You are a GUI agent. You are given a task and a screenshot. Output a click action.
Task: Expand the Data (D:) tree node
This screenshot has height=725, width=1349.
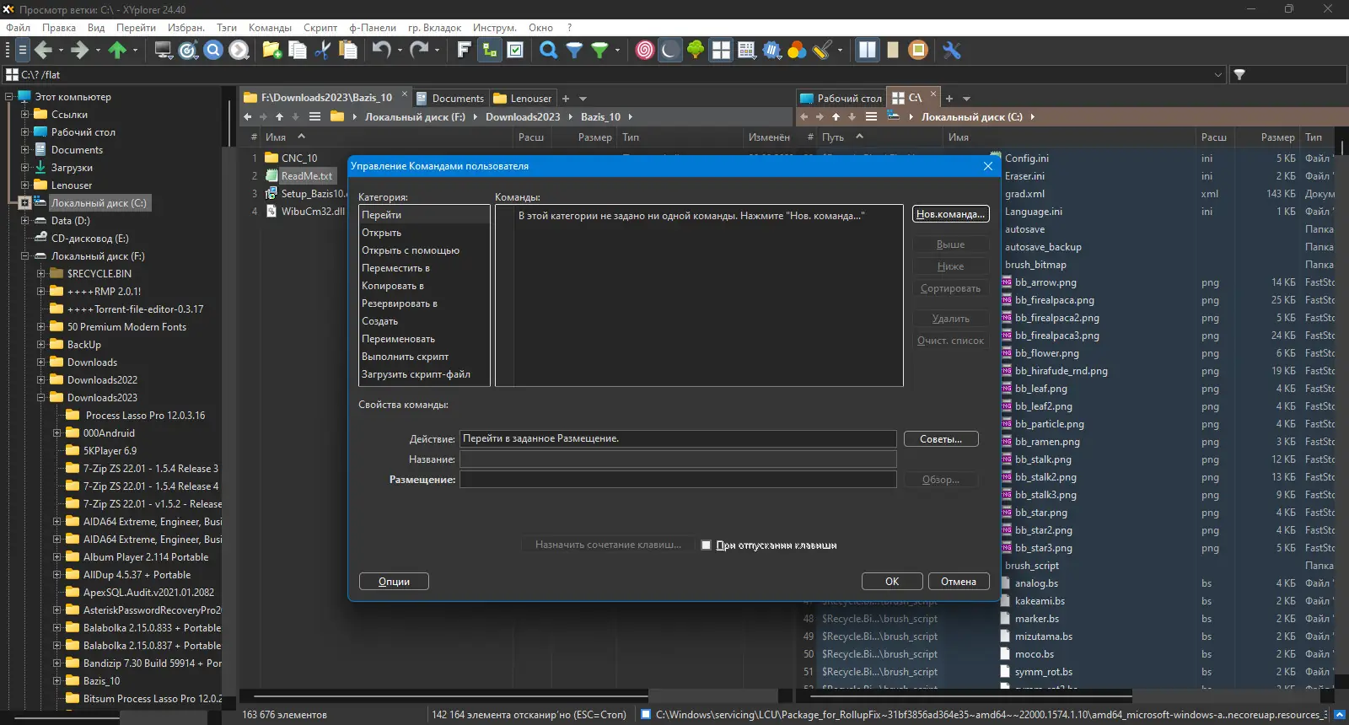click(x=25, y=221)
